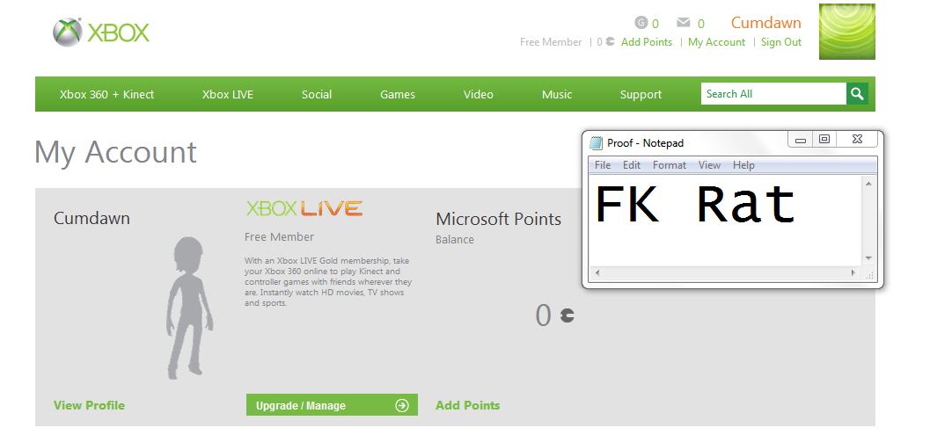Open the Gamerscore G icon
Image resolution: width=930 pixels, height=435 pixels.
(641, 23)
